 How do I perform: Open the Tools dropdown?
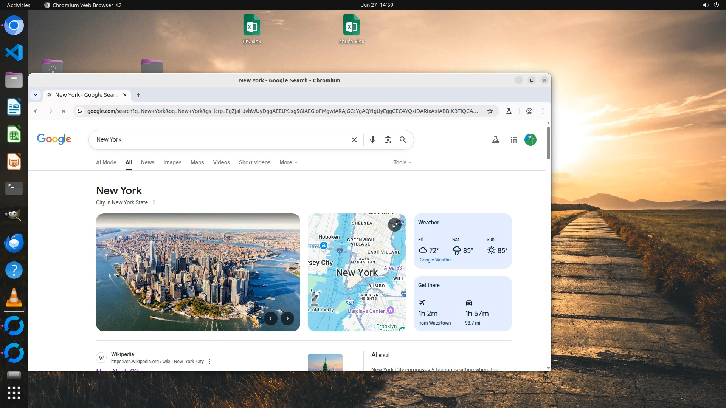pos(402,162)
